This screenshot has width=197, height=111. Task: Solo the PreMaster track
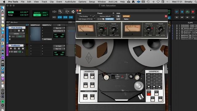19,48
